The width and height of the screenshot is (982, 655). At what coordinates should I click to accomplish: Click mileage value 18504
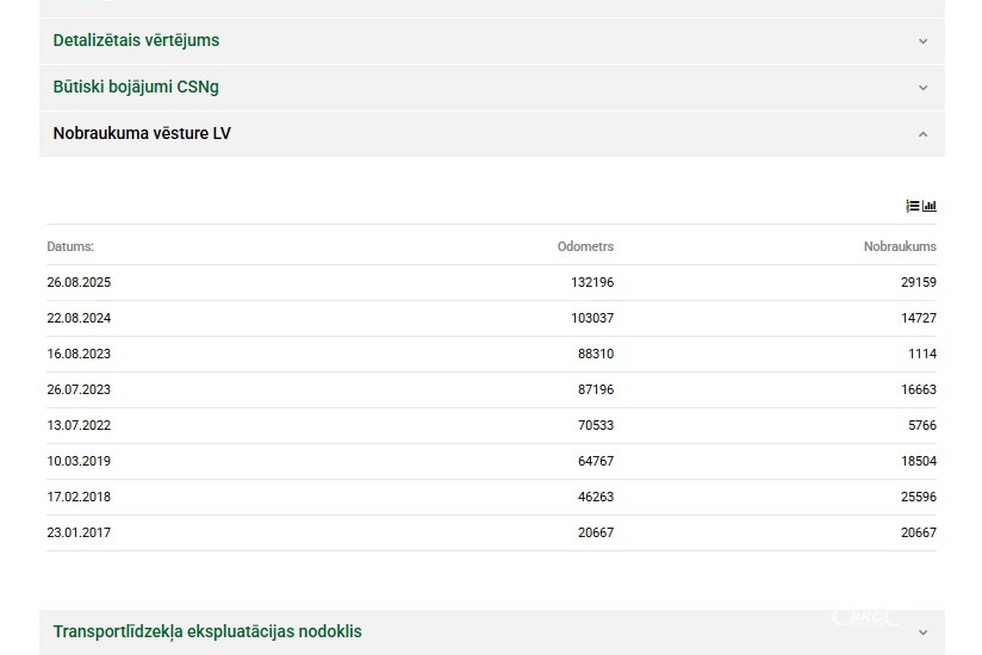[x=919, y=461]
